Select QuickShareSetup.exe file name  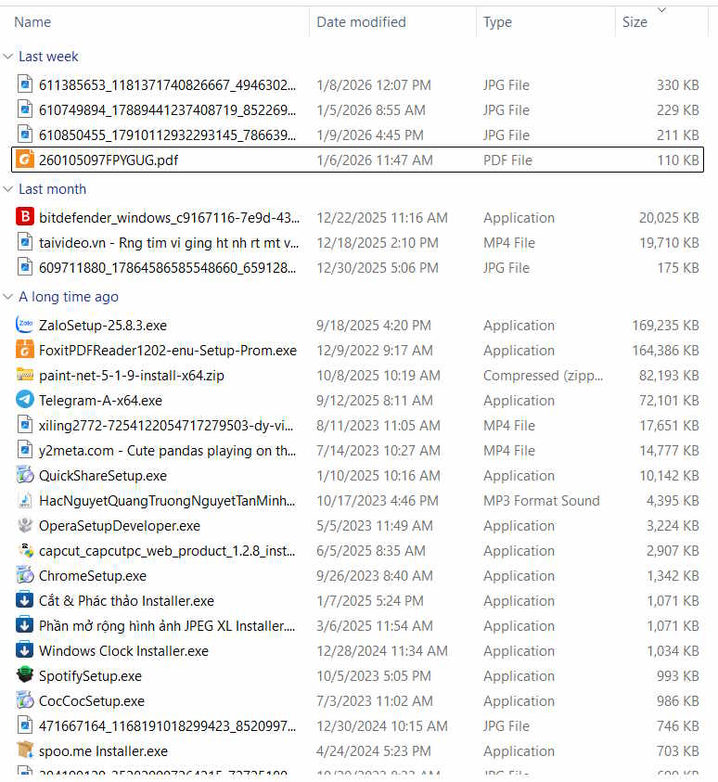[x=103, y=475]
